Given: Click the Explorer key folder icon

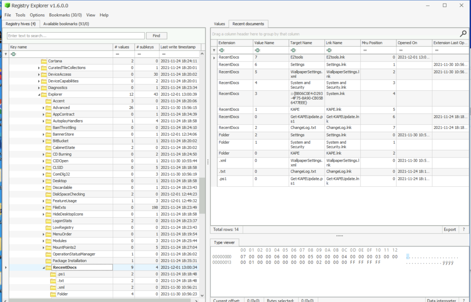Looking at the screenshot, I should click(44, 95).
